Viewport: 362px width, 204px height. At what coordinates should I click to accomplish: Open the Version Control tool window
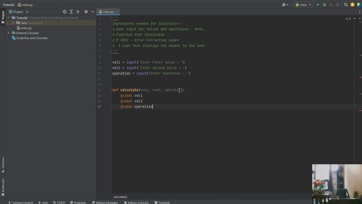(21, 202)
